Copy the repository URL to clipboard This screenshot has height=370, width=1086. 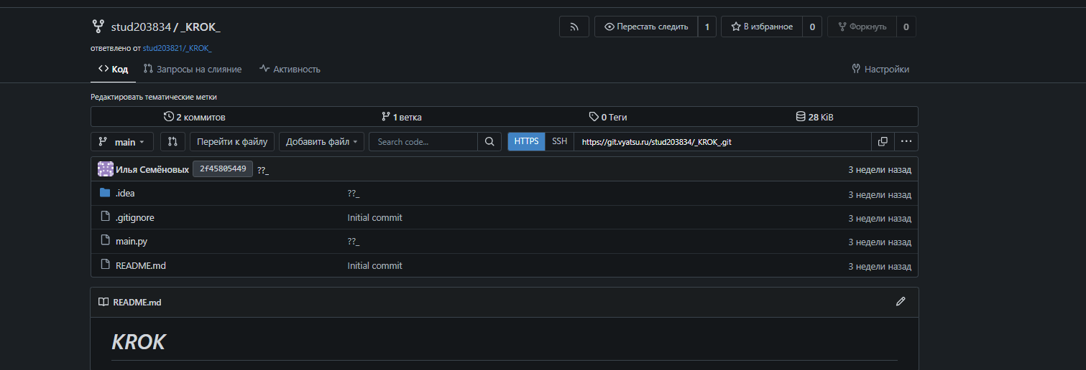click(883, 142)
